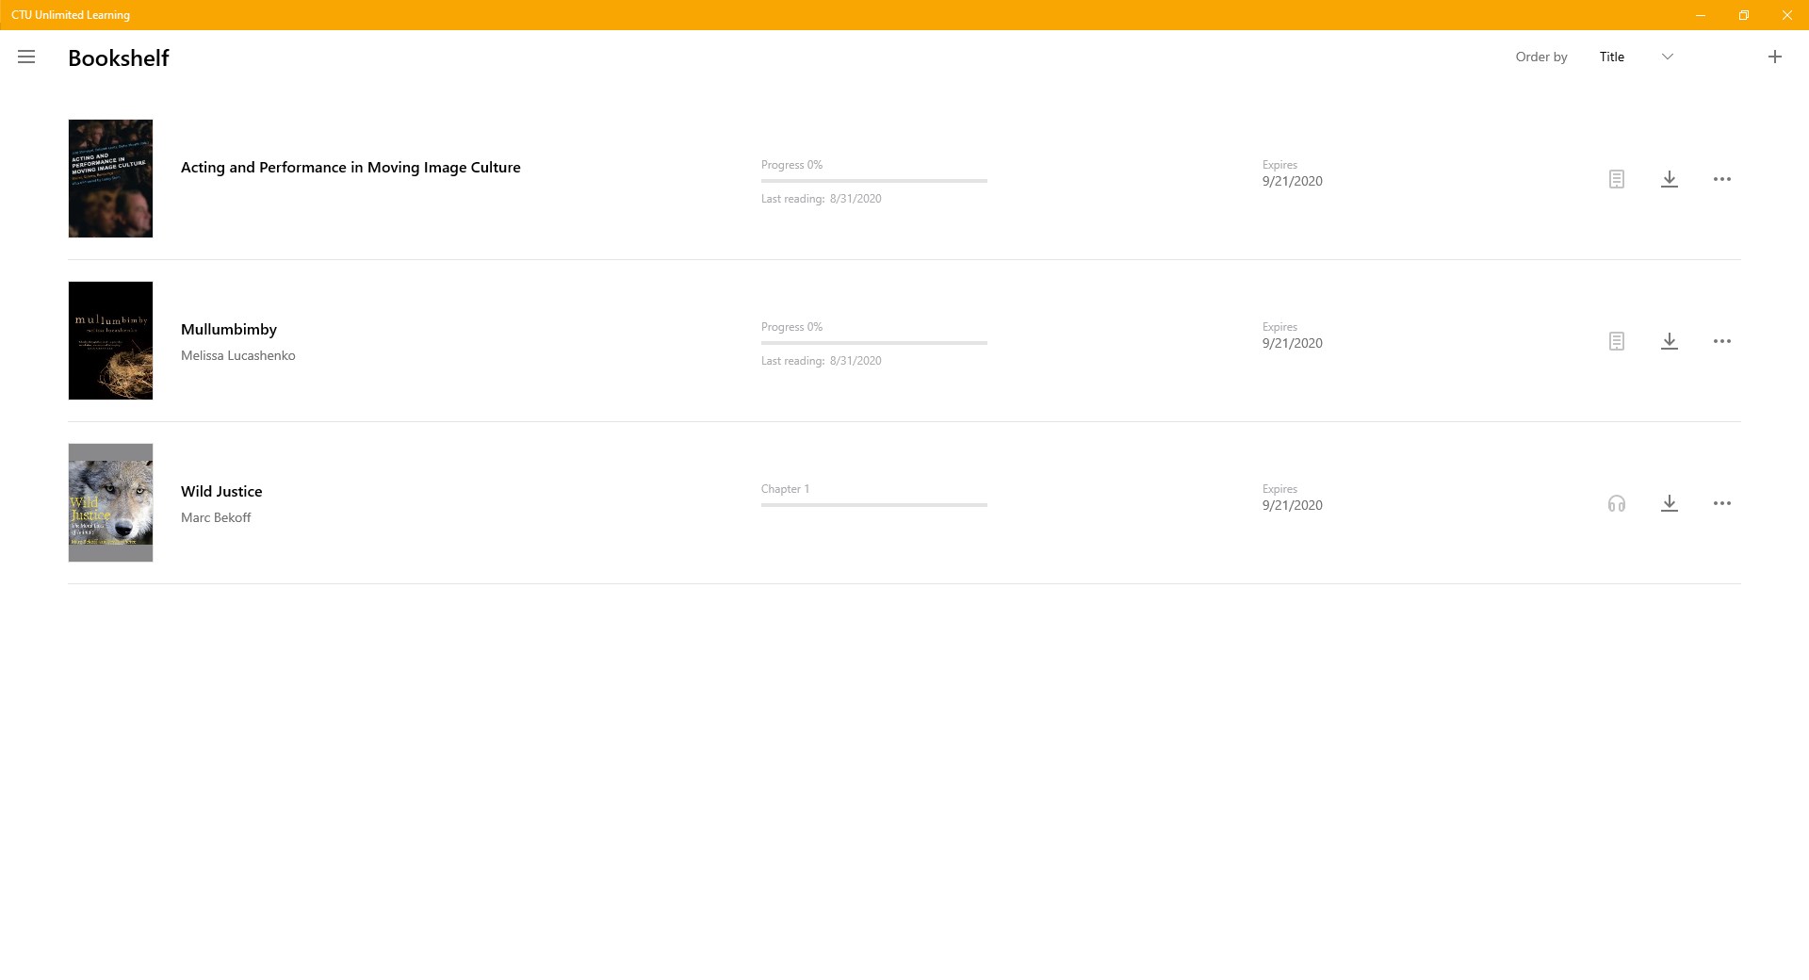Screen dimensions: 1809x980
Task: Download Mullumbimby by Melissa Lucashenko
Action: [1670, 341]
